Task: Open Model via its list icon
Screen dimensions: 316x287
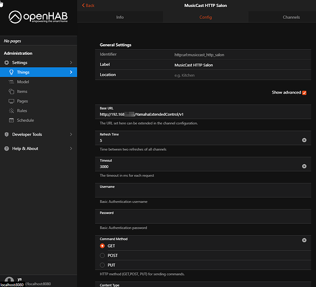Action: [x=11, y=82]
